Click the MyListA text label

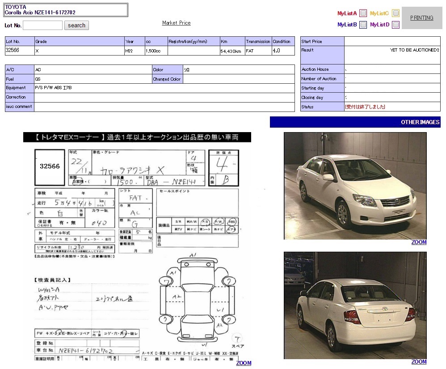[347, 13]
